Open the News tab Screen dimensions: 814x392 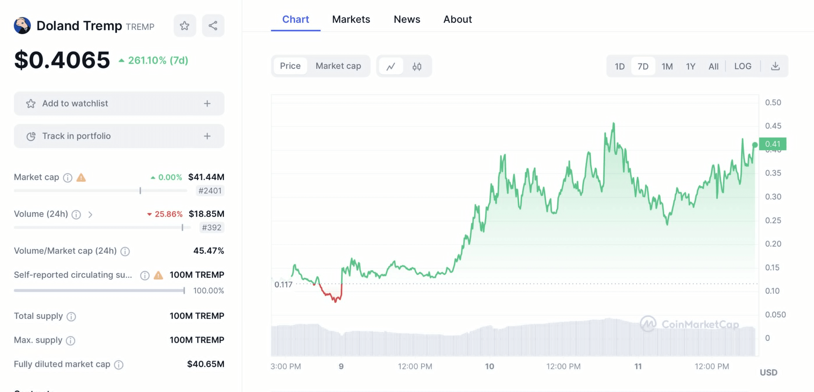pos(407,19)
